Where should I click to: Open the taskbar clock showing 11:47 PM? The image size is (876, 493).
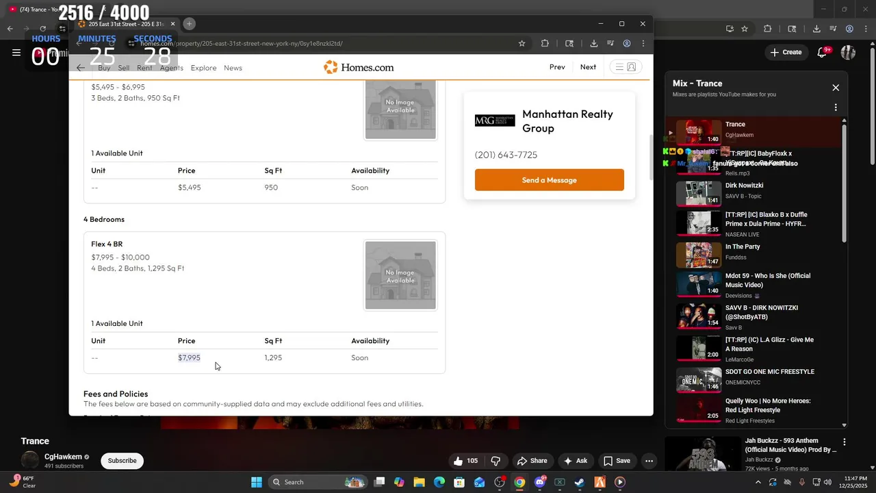coord(855,482)
